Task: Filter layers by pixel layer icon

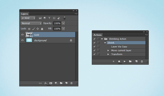Action: click(40, 18)
